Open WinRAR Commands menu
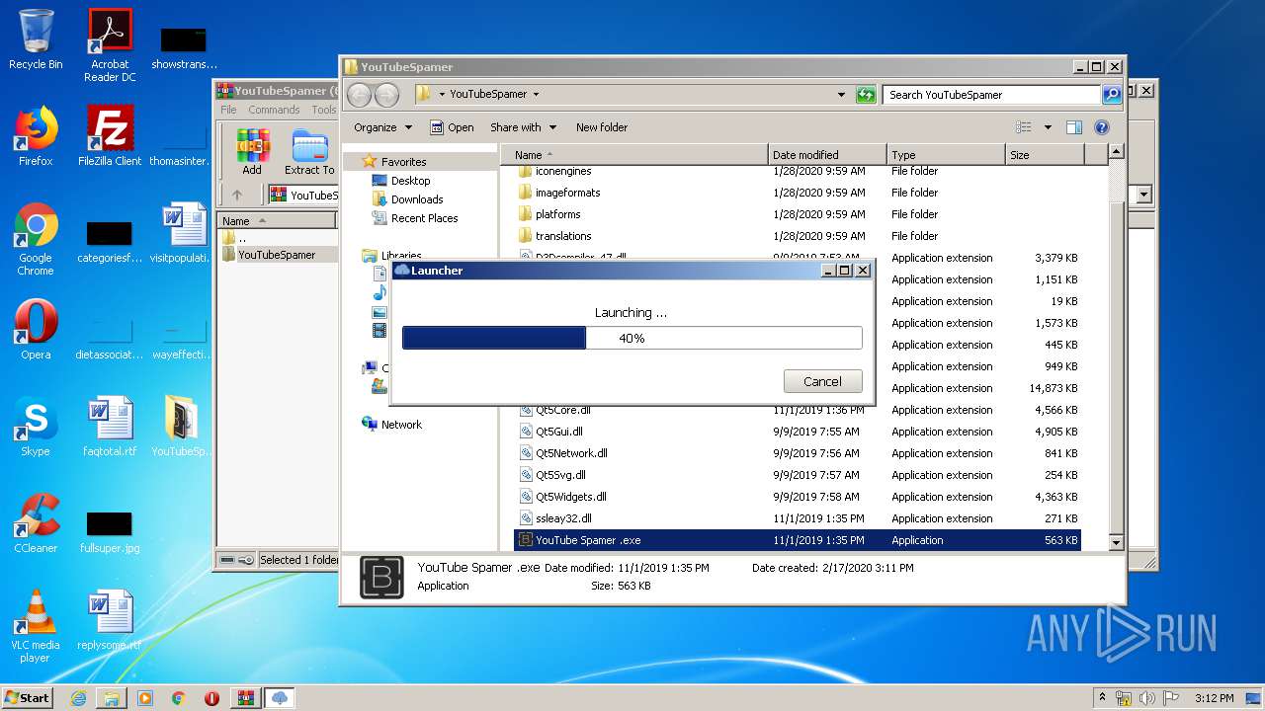 (274, 110)
